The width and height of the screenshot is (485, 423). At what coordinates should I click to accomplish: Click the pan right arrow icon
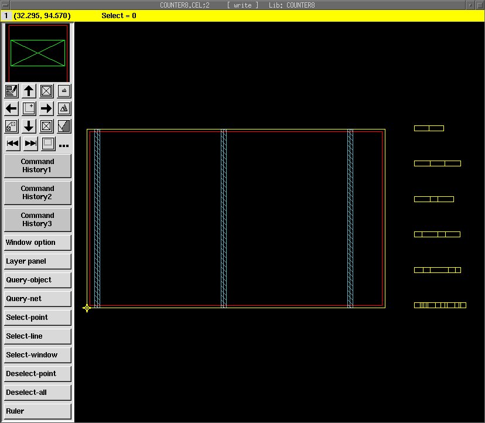point(46,108)
